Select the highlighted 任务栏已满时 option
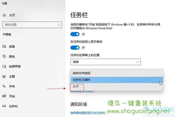This screenshot has height=117, width=175. click(117, 80)
